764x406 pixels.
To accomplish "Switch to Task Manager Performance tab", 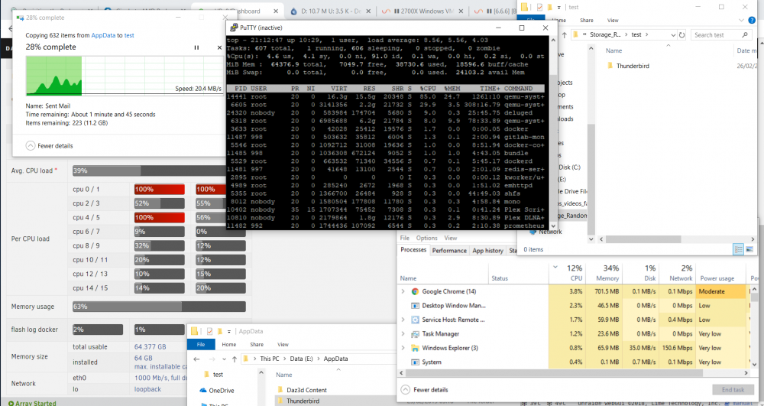I will (448, 251).
